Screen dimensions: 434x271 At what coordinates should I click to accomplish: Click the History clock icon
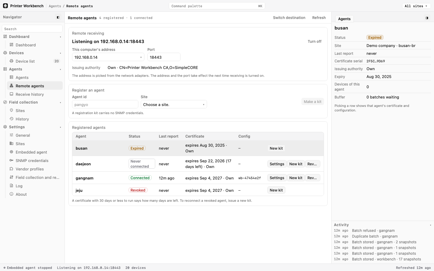pos(11,119)
